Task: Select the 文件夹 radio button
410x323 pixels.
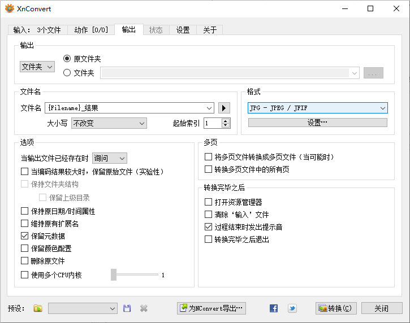Action: (67, 73)
